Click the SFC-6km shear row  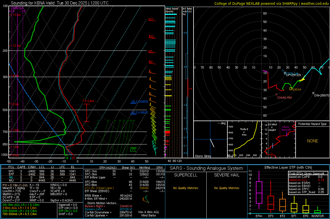pos(125,182)
